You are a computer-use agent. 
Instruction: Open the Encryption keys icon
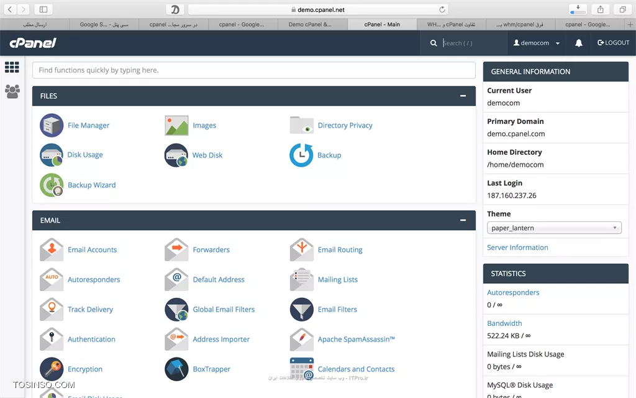[52, 369]
